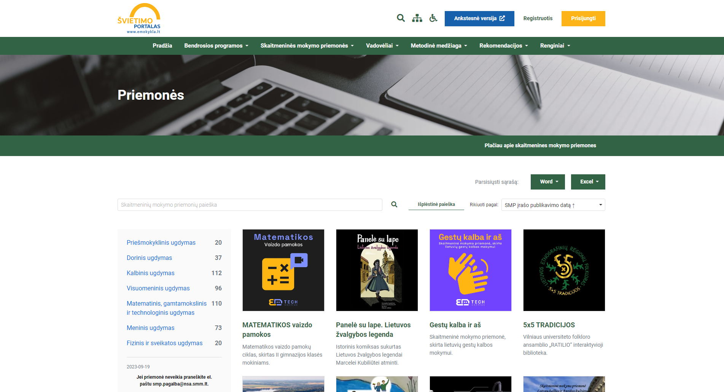Open Word download dropdown
The width and height of the screenshot is (724, 392).
548,182
